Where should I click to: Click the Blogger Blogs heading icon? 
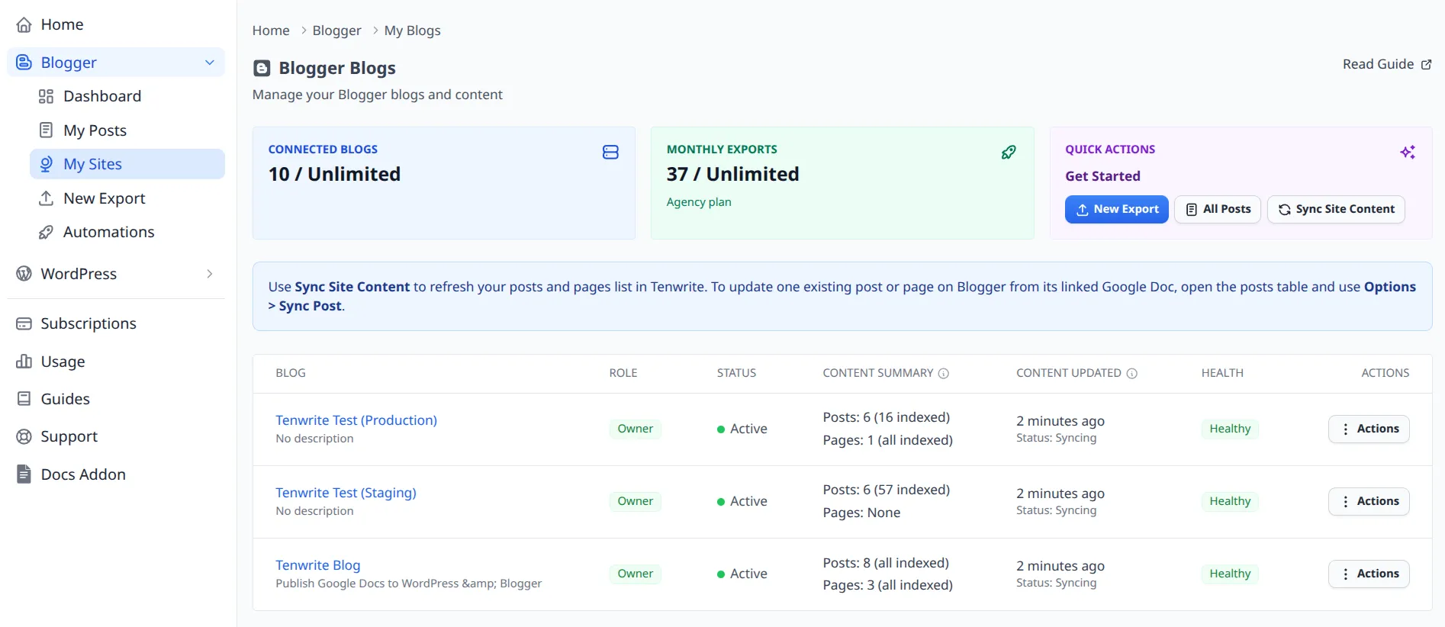(x=262, y=68)
